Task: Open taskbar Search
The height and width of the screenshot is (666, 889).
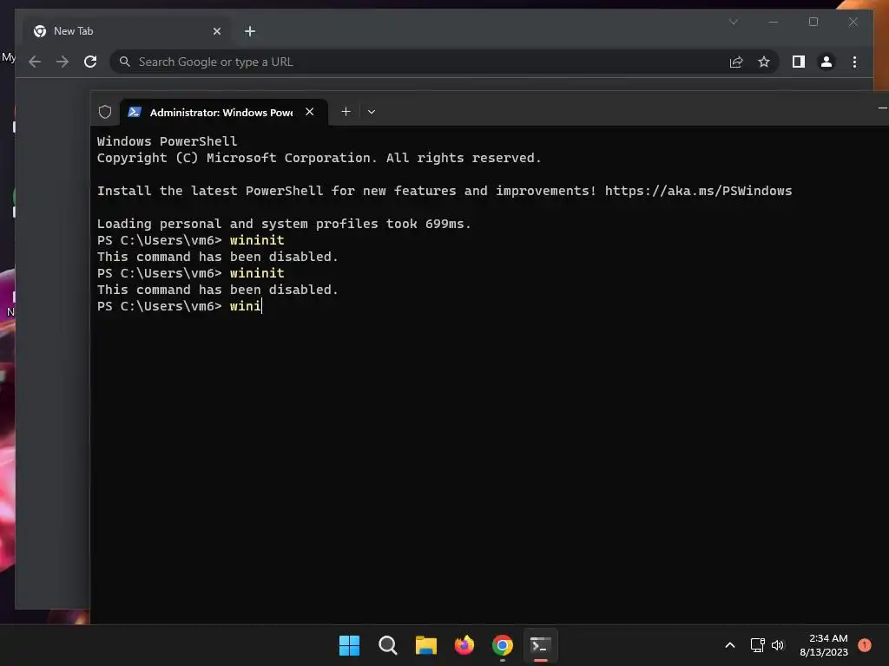Action: pos(388,645)
